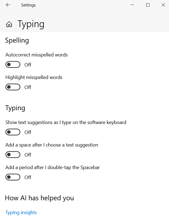The height and width of the screenshot is (219, 169).
Task: Go back using the arrow icon
Action: click(x=8, y=5)
